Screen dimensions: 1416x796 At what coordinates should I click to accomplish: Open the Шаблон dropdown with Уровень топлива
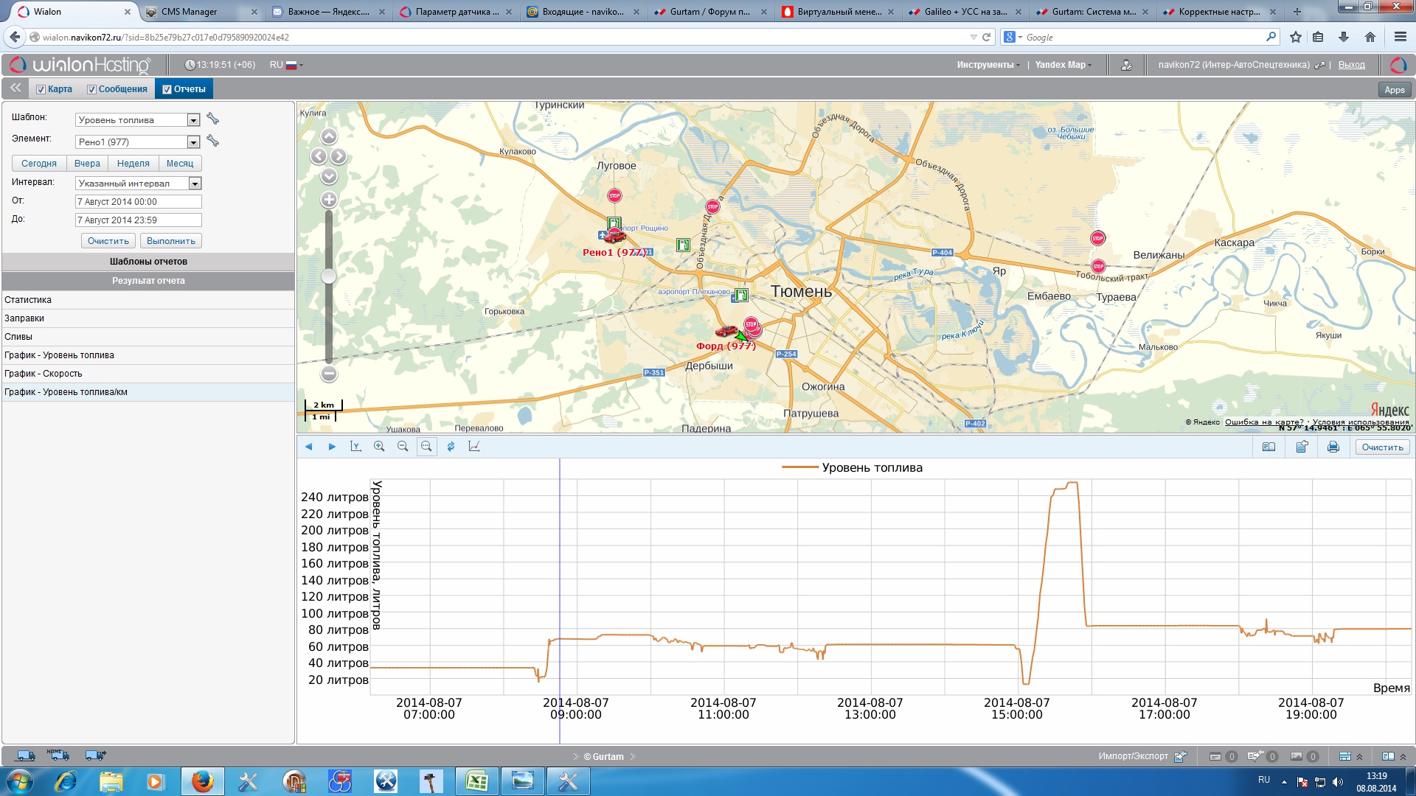[193, 120]
